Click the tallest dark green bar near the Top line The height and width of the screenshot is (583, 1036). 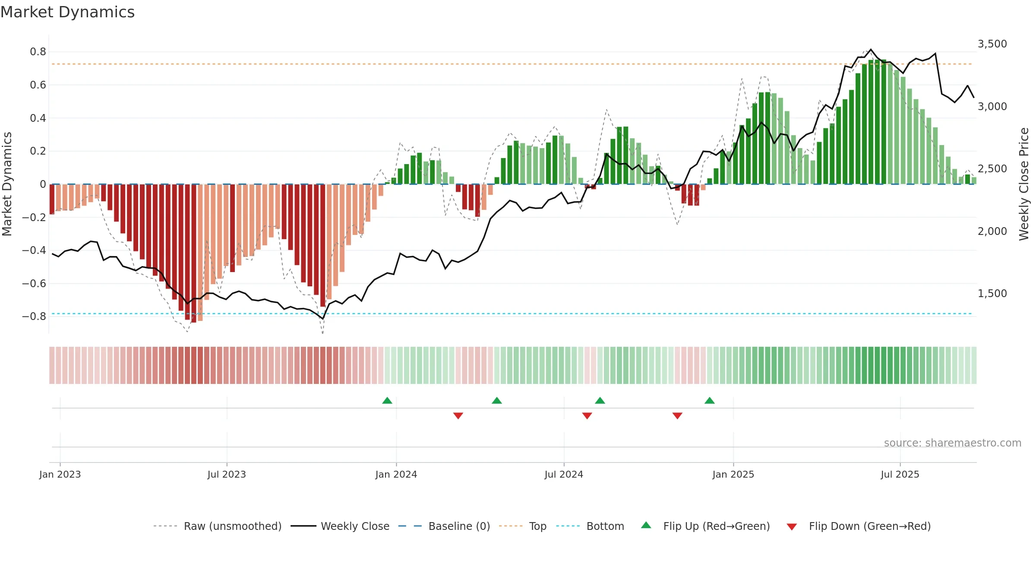pyautogui.click(x=884, y=122)
